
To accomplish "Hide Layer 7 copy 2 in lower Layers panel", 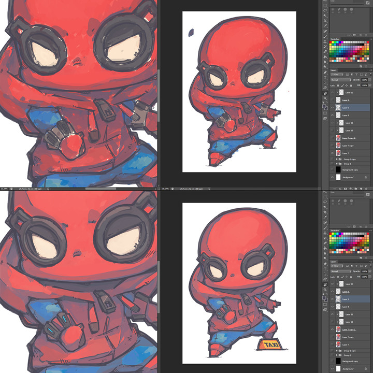I will point(332,329).
